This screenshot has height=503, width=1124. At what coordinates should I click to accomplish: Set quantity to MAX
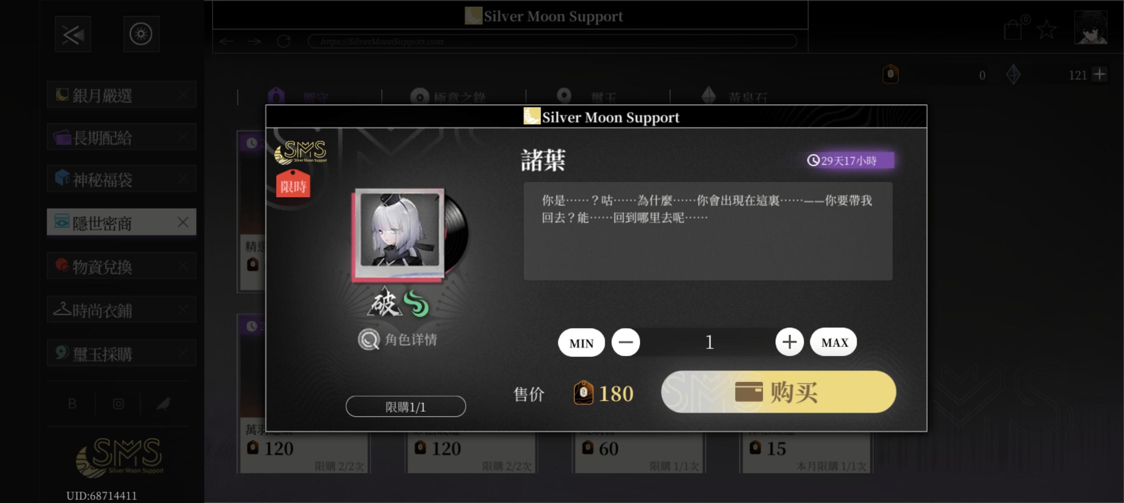tap(833, 342)
